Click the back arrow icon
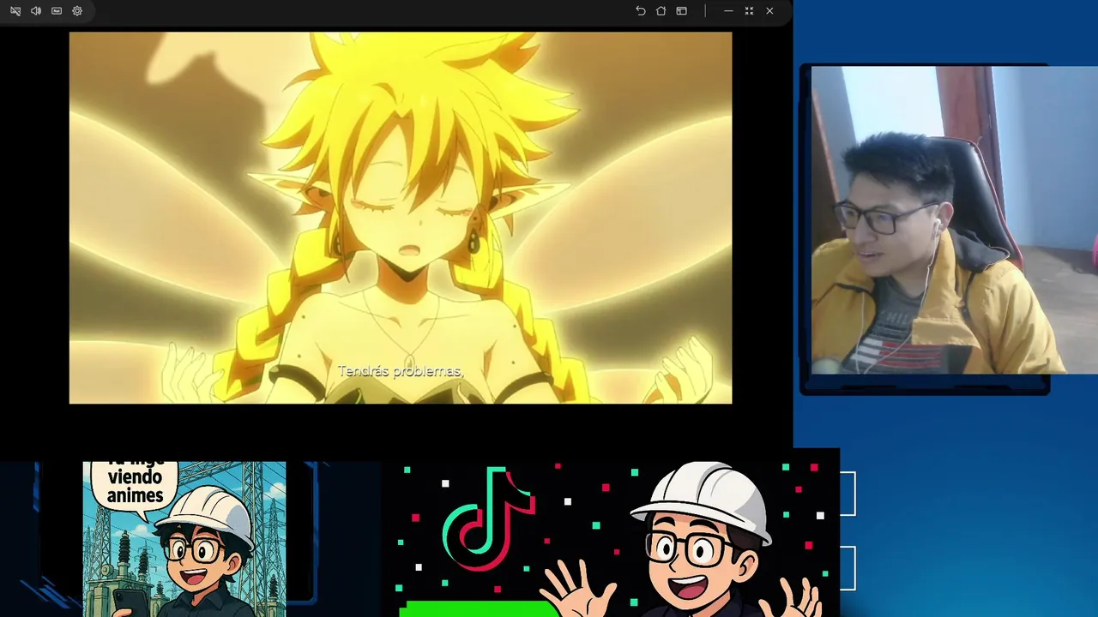This screenshot has width=1098, height=617. coord(640,11)
